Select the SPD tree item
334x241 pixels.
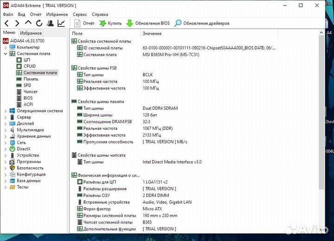pos(27,85)
